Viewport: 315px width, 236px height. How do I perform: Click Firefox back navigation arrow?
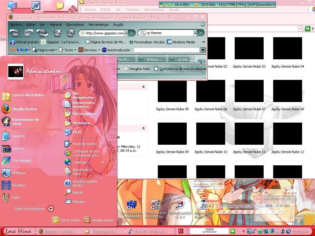coord(14,33)
